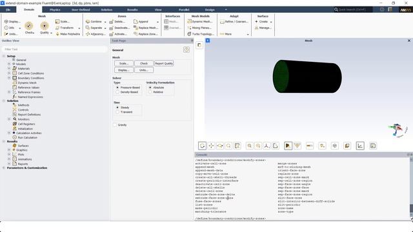Viewport: 413px width, 232px height.
Task: Expand the Materials tree node
Action: pos(9,68)
